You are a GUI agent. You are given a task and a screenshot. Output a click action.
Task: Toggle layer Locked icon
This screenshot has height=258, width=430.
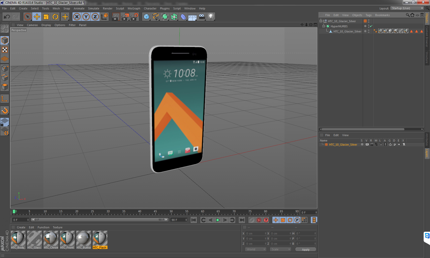381,144
